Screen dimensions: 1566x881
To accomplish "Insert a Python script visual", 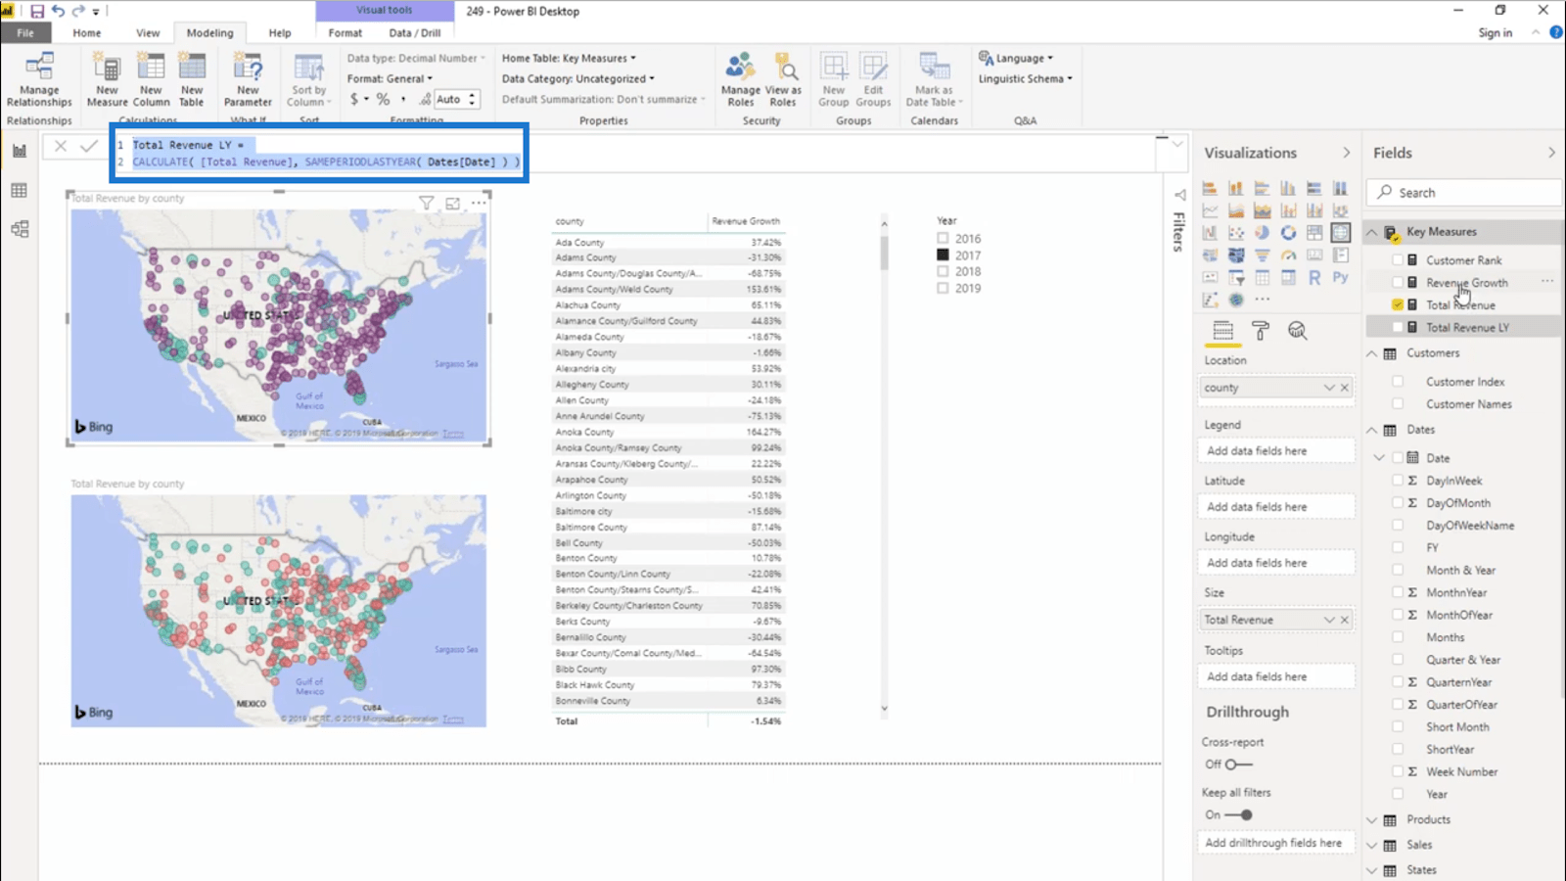I will pyautogui.click(x=1341, y=277).
